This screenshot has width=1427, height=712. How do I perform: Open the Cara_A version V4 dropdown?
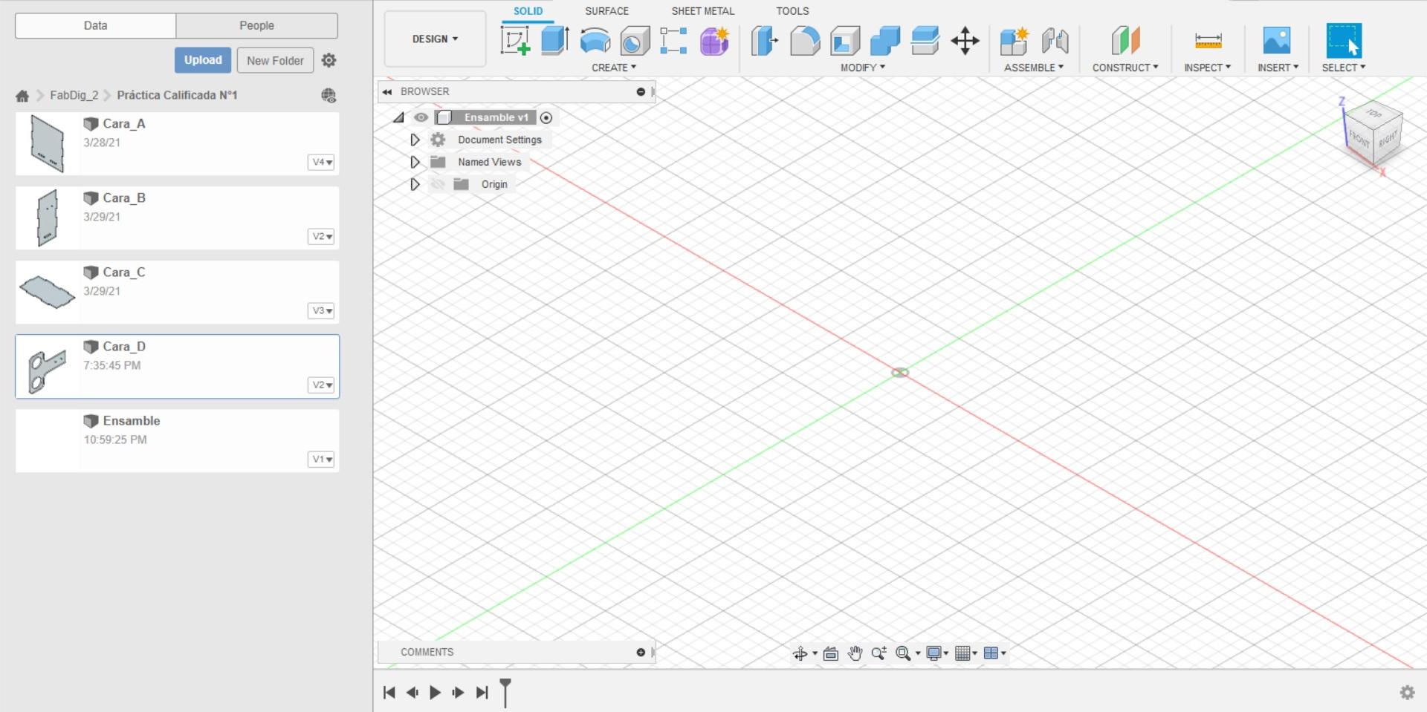tap(321, 163)
